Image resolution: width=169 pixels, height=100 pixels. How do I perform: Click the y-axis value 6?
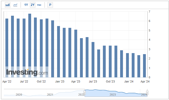[x=149, y=21]
